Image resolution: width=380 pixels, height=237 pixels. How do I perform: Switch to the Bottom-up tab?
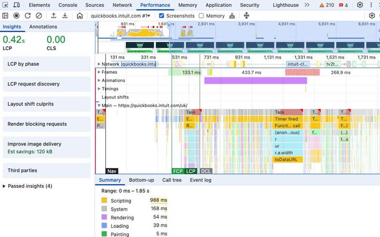[142, 180]
